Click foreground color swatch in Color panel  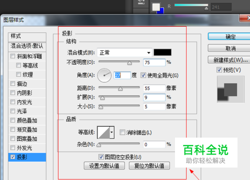(156, 7)
